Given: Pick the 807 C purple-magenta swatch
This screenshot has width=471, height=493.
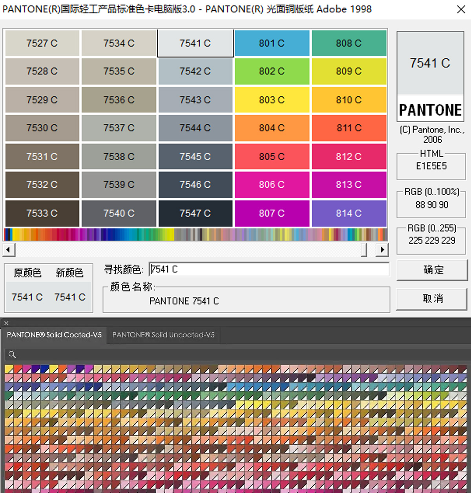Looking at the screenshot, I should pyautogui.click(x=272, y=214).
